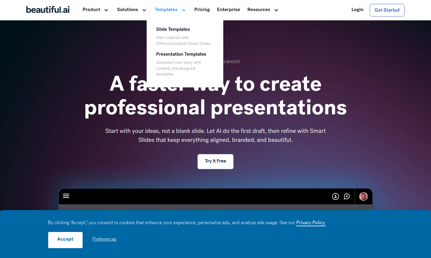Select Presentation Templates from the Templates menu

181,54
